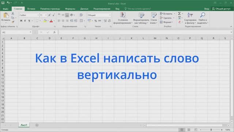Click the AutoSum sigma icon
Viewport: 234px width, 132px height.
tap(180, 14)
